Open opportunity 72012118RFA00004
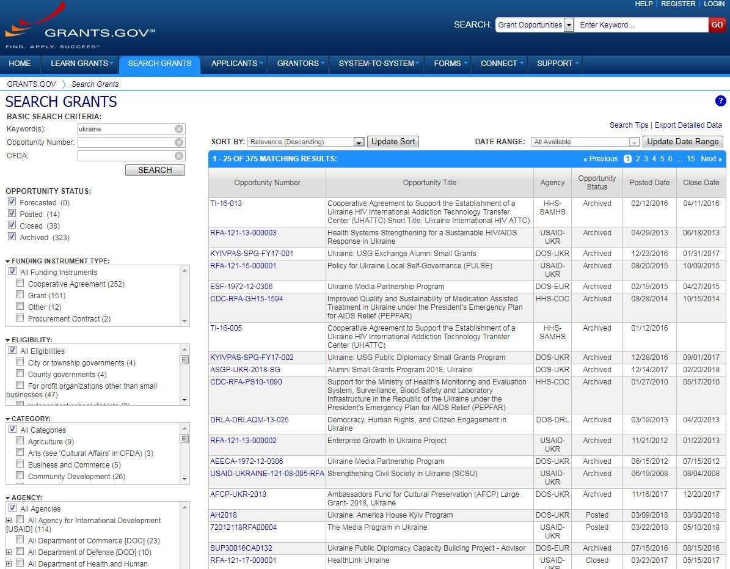 pos(244,527)
